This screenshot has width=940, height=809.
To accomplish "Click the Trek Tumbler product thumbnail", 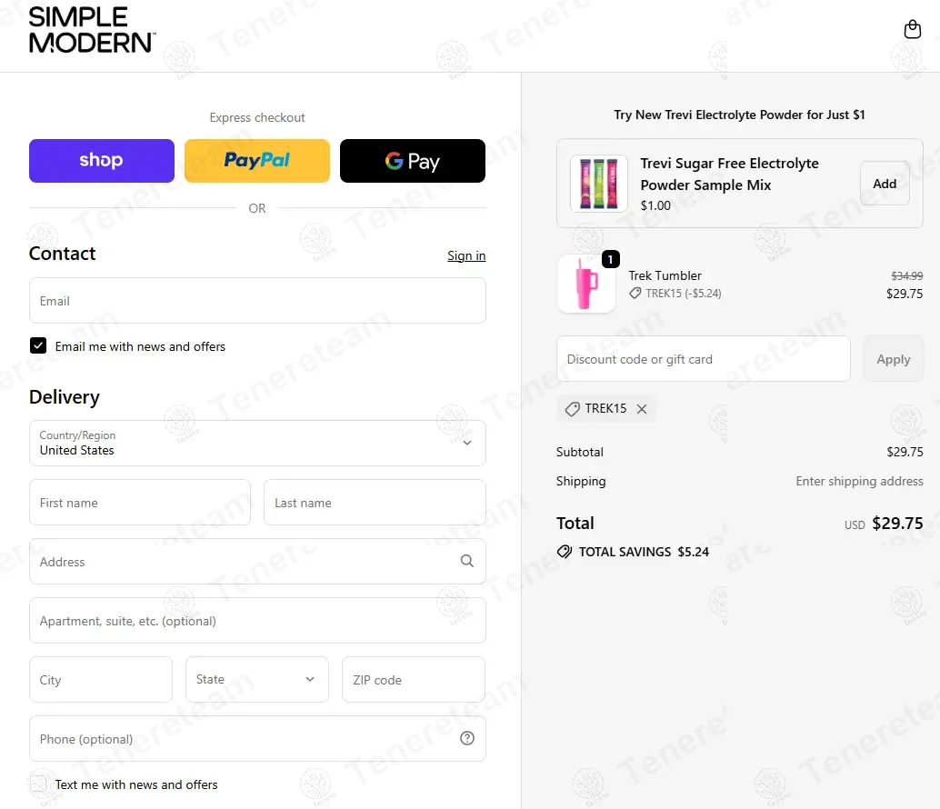I will click(x=585, y=284).
